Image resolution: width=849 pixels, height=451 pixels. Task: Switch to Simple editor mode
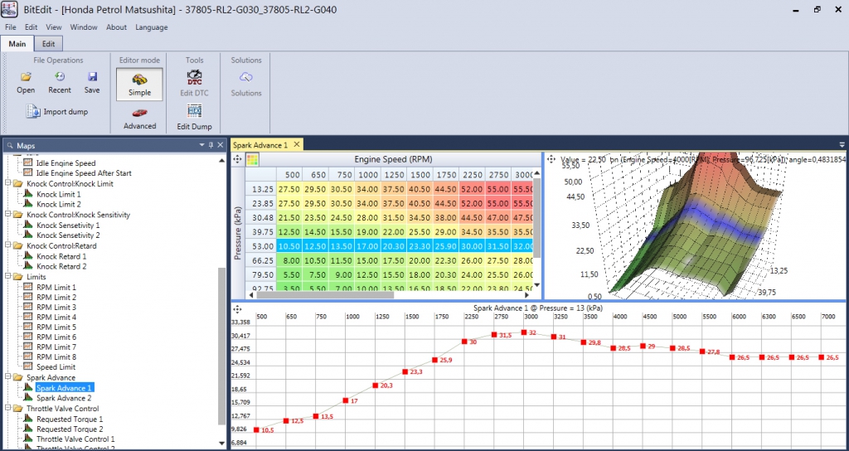pos(139,85)
